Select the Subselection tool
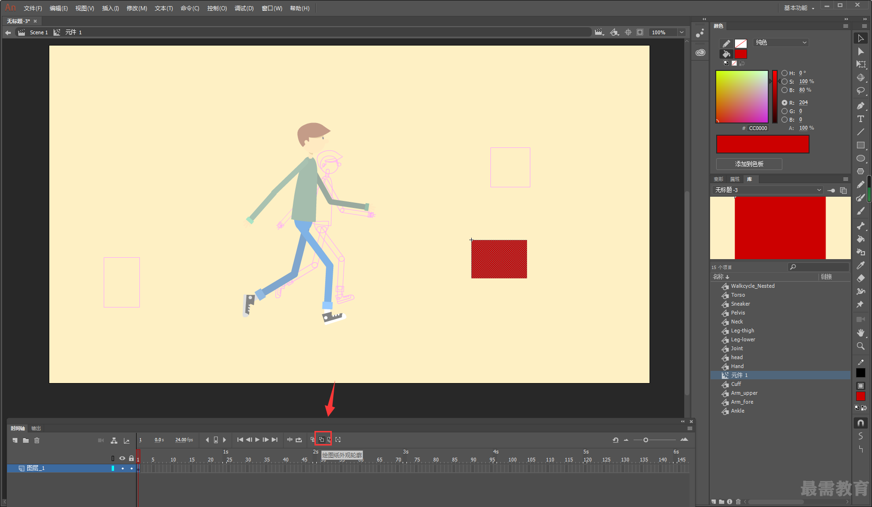 click(861, 52)
